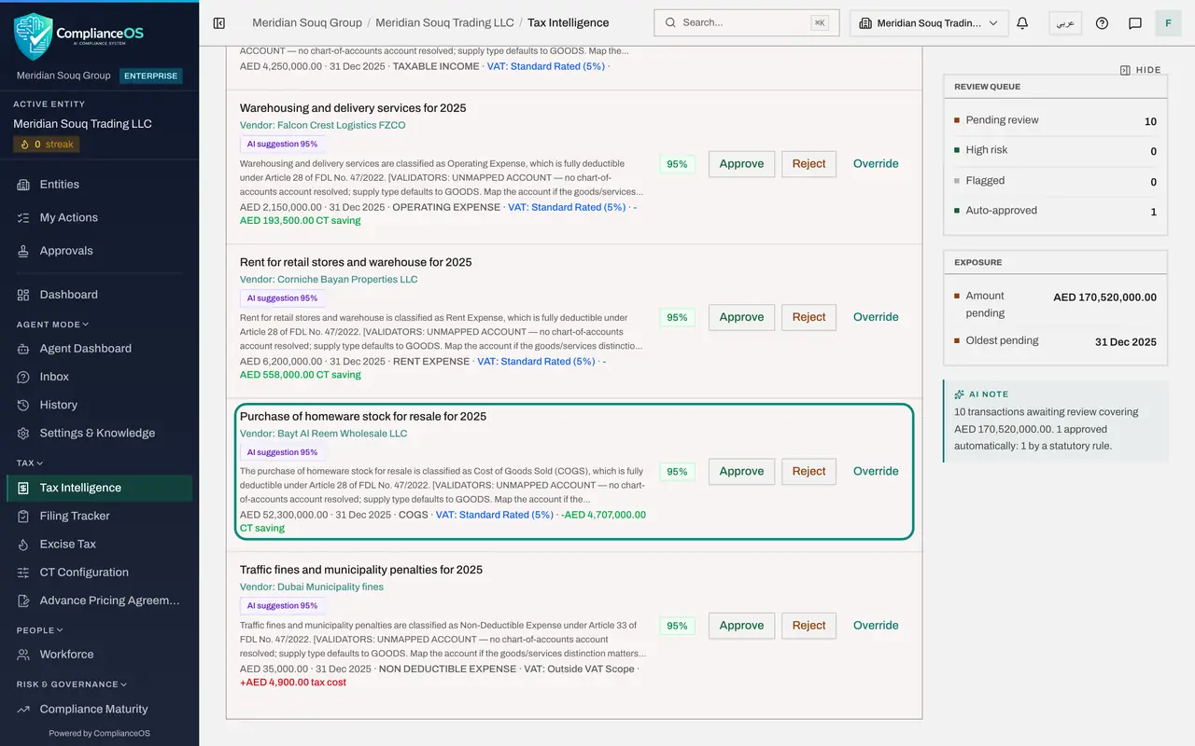Collapse the Risk & Governance section

72,684
